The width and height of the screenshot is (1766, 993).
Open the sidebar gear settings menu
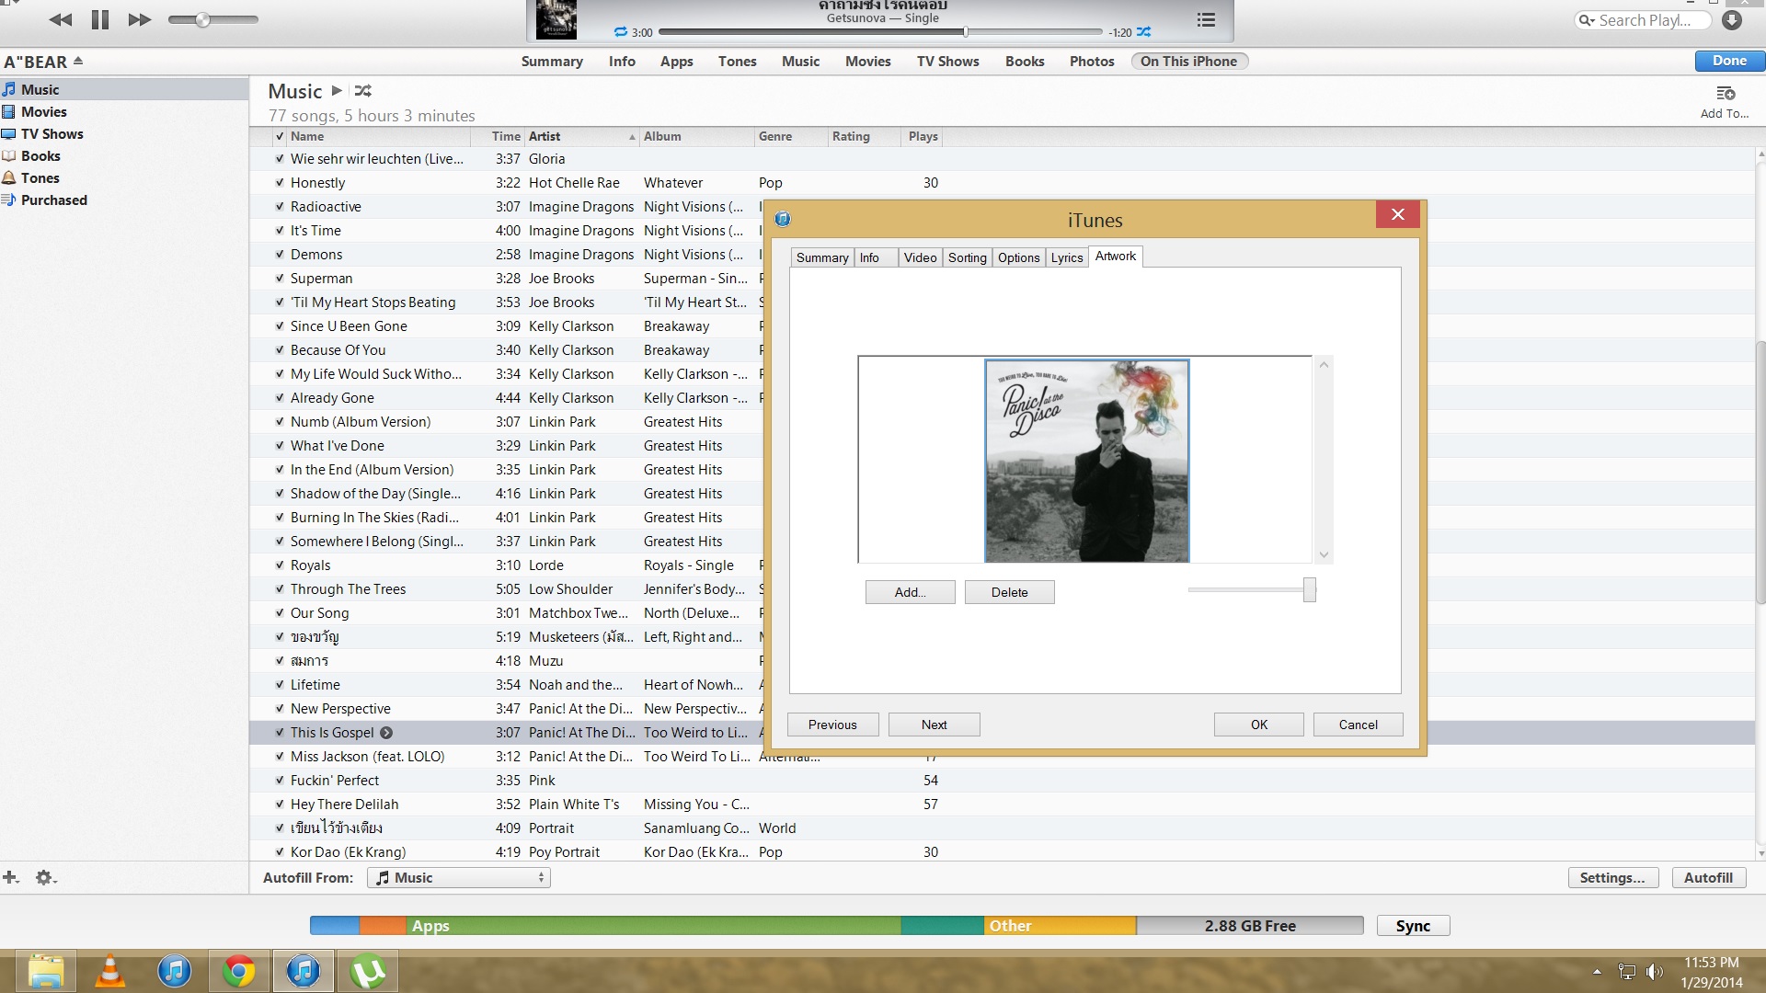click(x=45, y=877)
